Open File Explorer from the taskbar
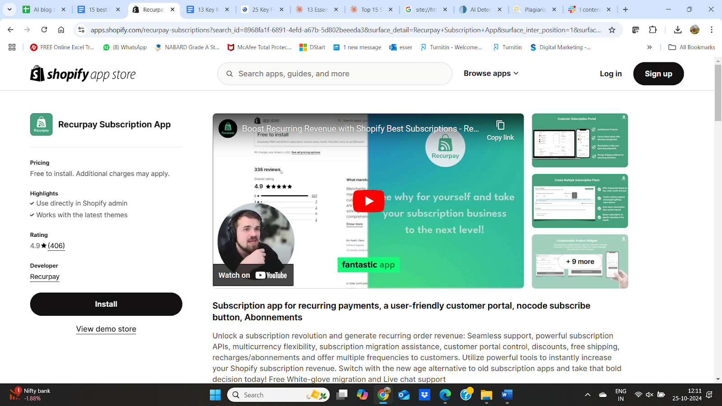This screenshot has height=406, width=722. (x=486, y=395)
